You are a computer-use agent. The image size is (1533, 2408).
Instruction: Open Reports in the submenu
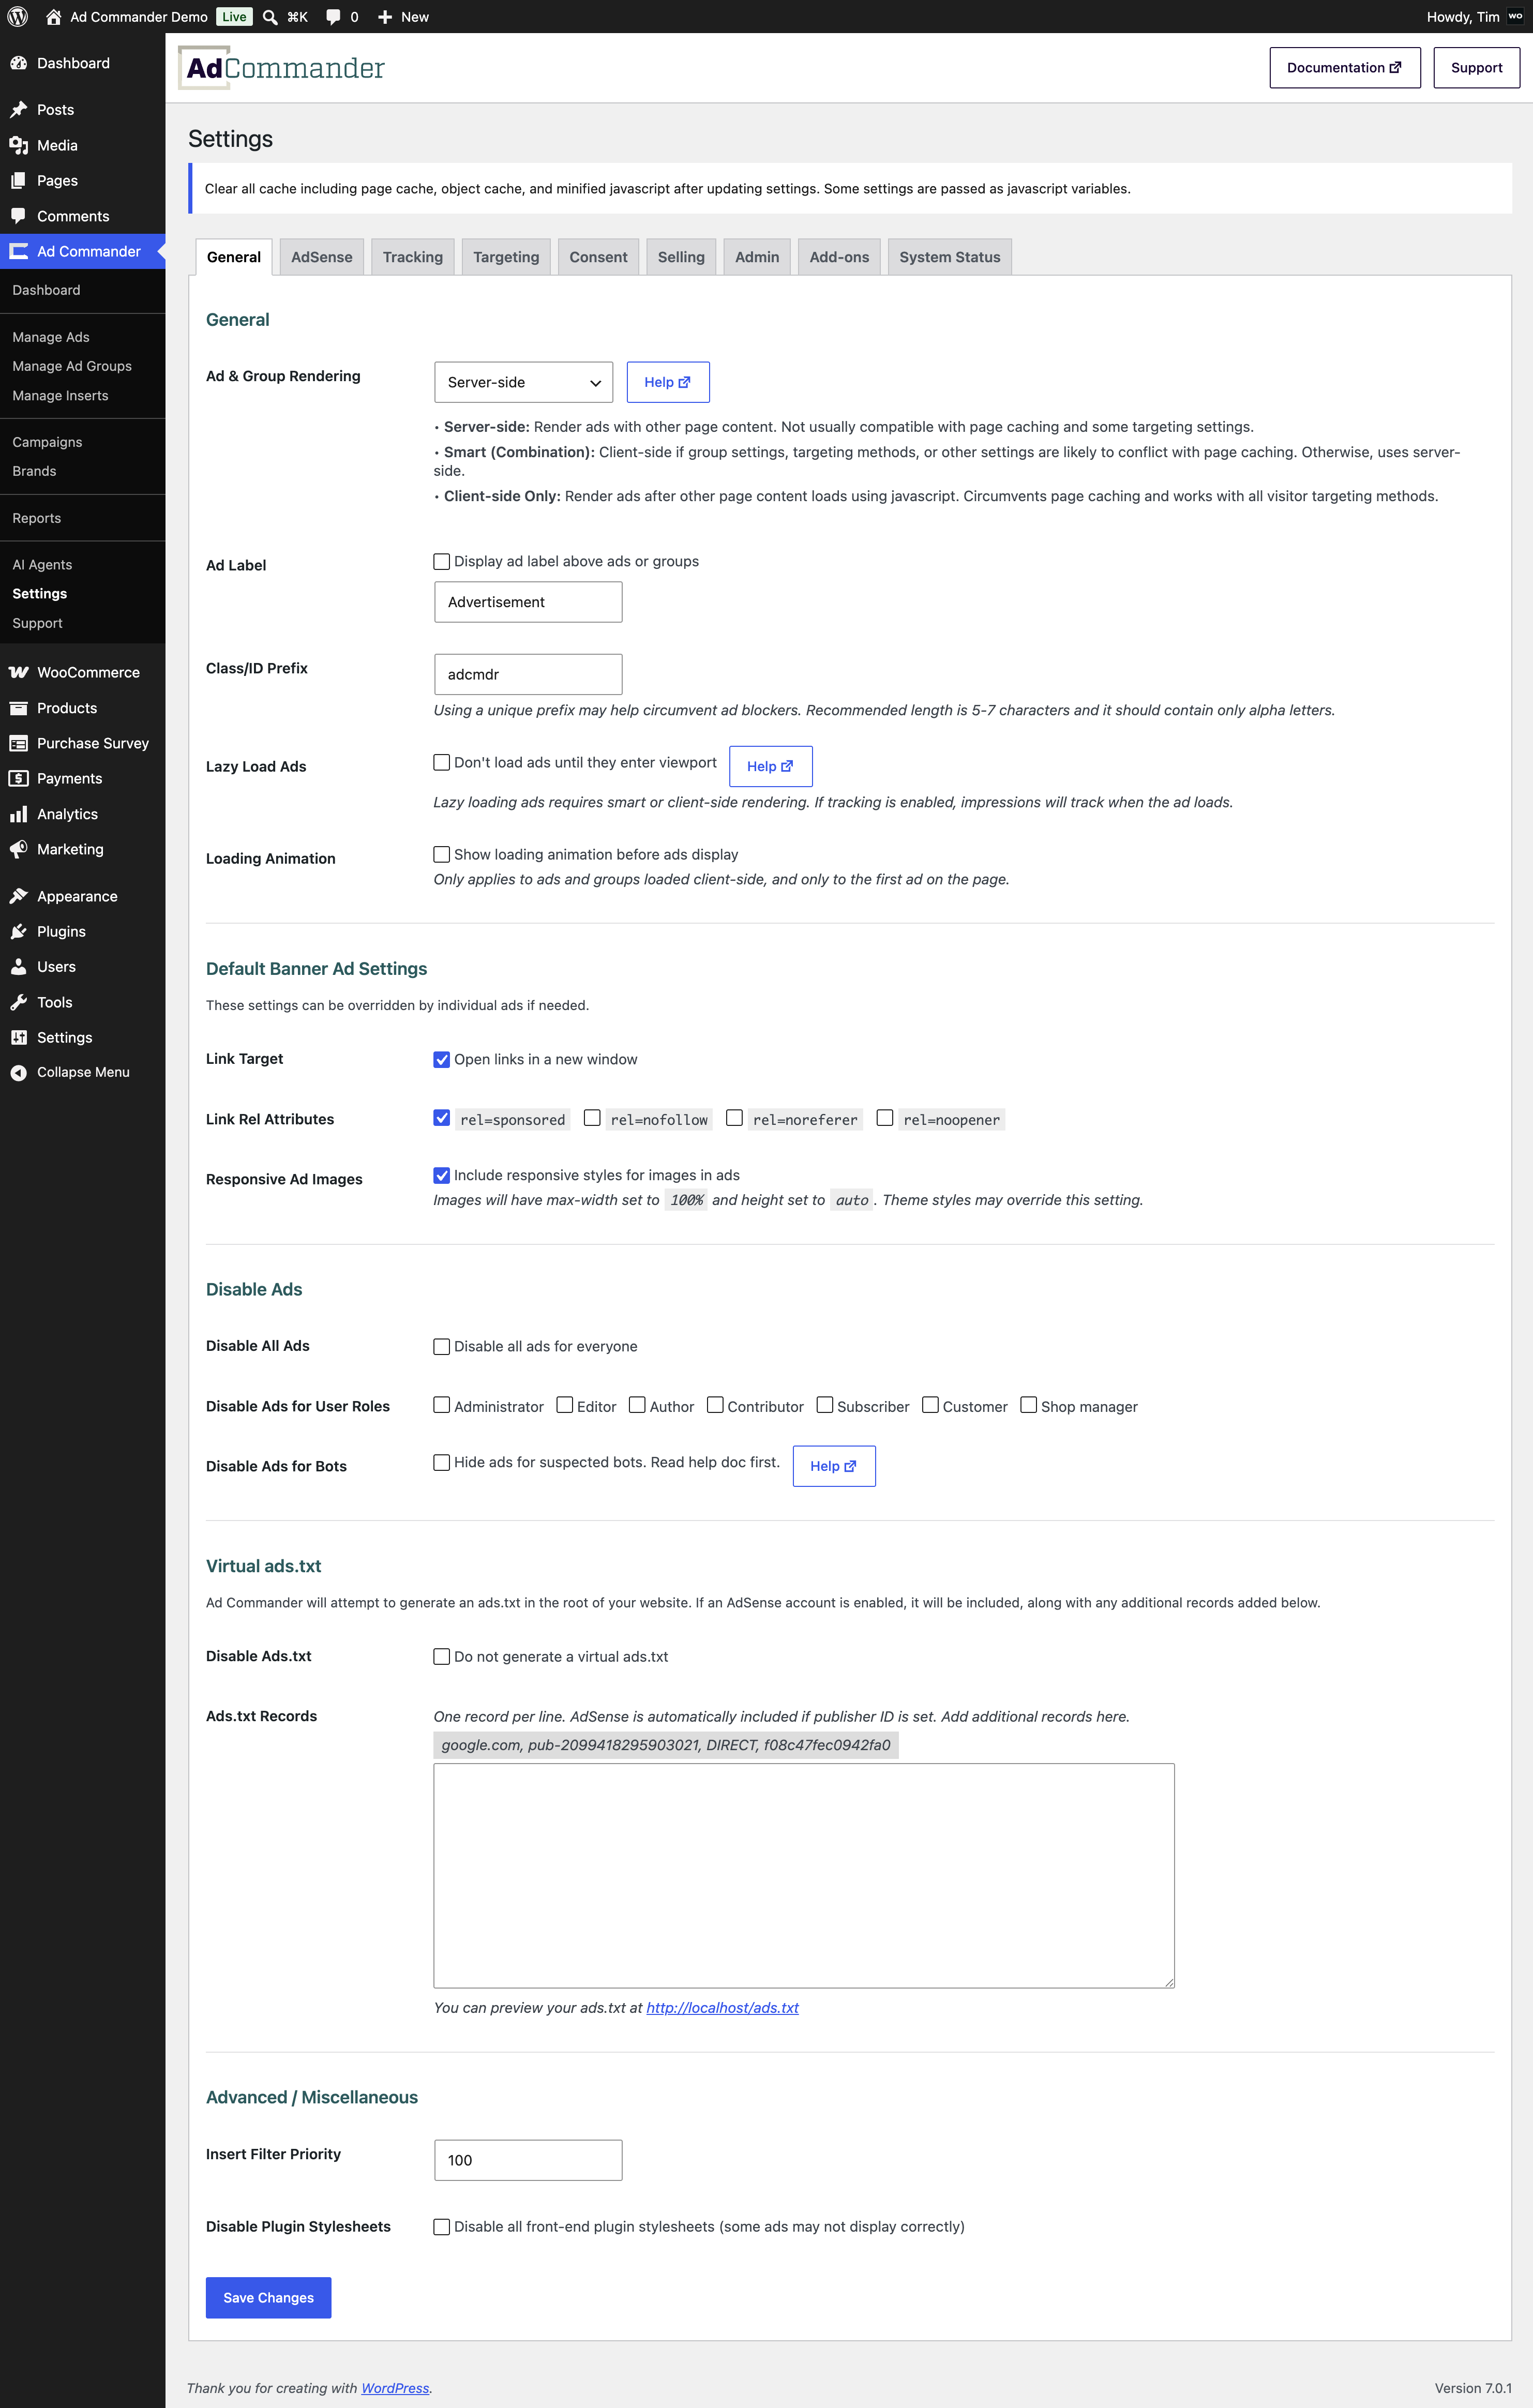click(x=37, y=518)
